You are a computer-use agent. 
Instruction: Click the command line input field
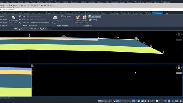tap(91, 9)
